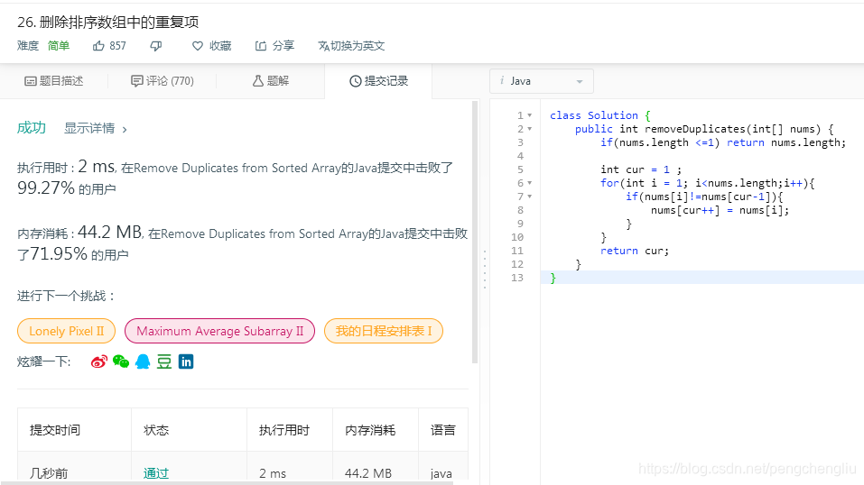Click 'return cur;' code line

[x=635, y=251]
